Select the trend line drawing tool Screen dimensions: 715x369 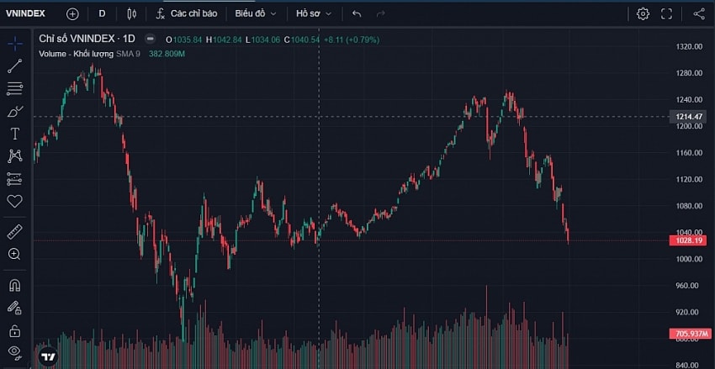coord(14,66)
